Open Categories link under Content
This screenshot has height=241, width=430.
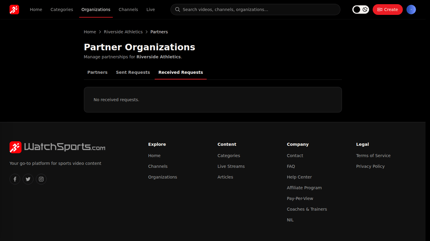tap(229, 156)
